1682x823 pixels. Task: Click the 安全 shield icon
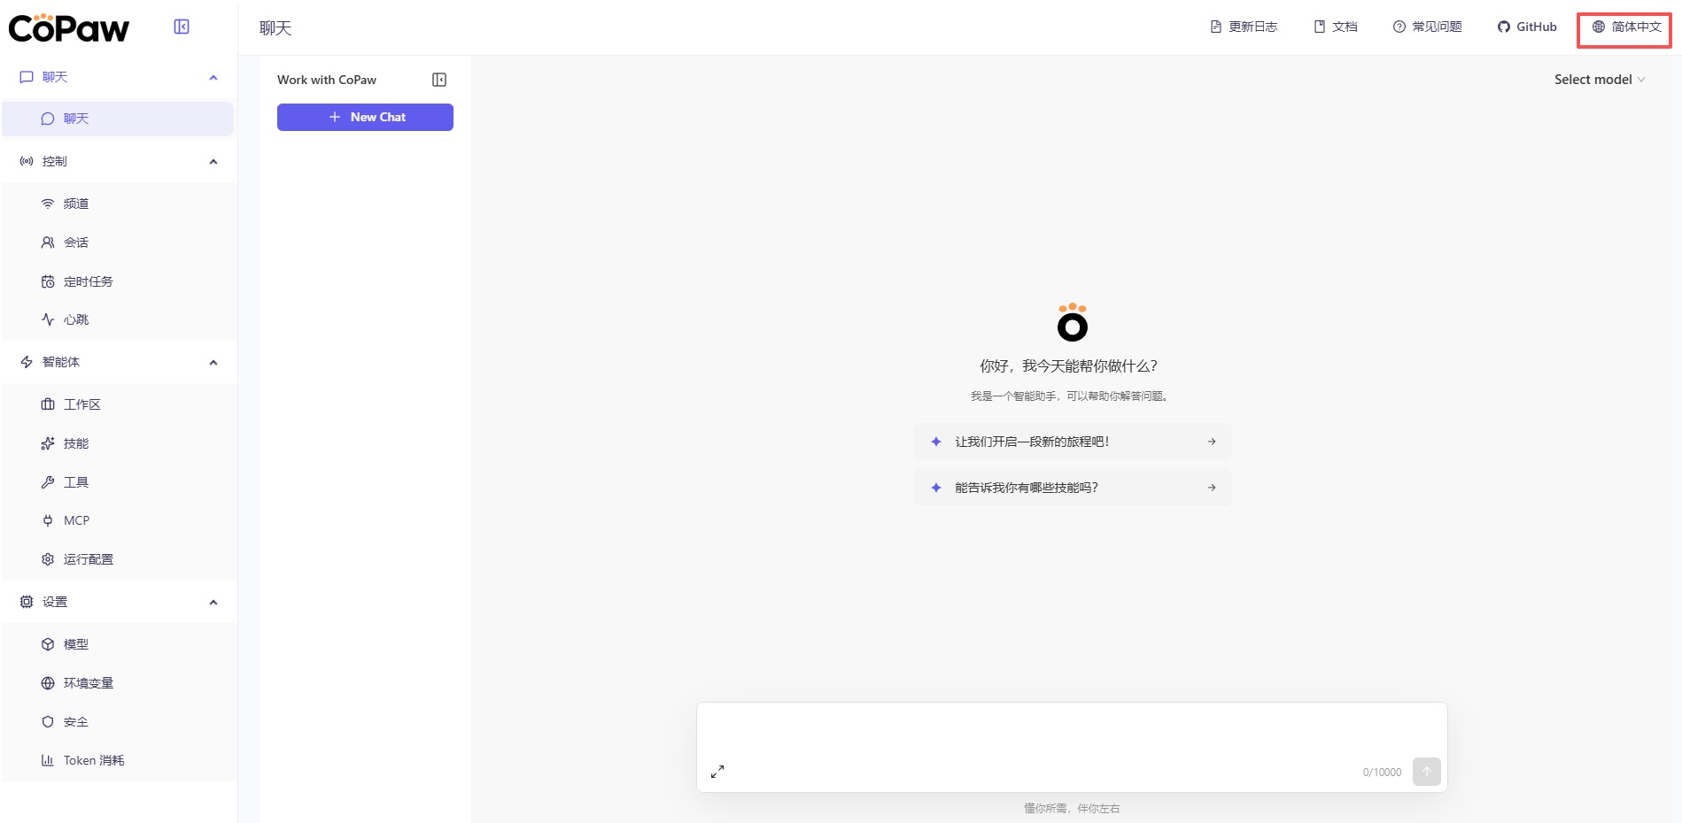[48, 722]
